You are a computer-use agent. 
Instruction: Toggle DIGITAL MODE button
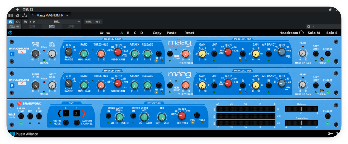(66, 122)
